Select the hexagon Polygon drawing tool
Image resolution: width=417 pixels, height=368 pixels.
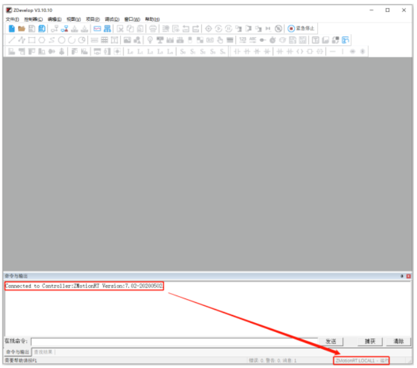[42, 40]
